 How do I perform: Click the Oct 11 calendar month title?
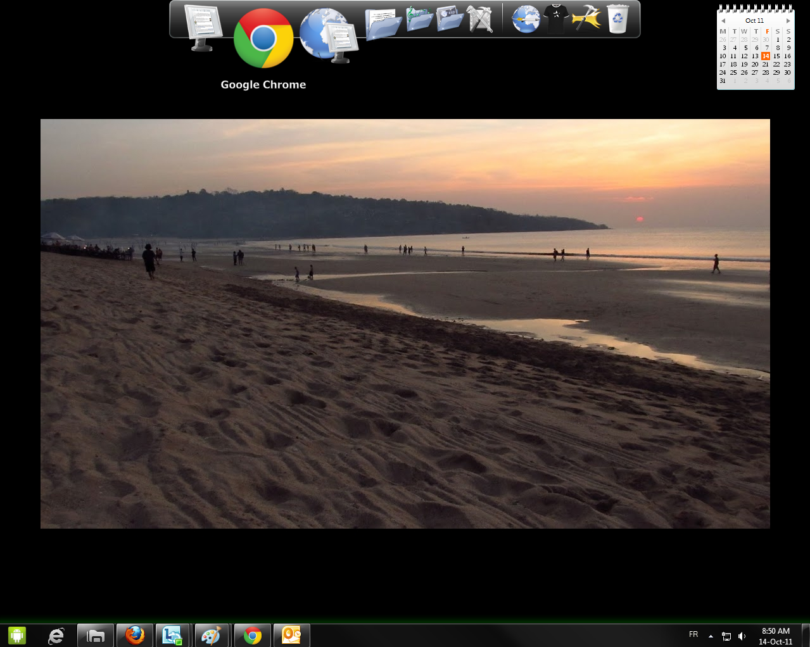point(754,21)
